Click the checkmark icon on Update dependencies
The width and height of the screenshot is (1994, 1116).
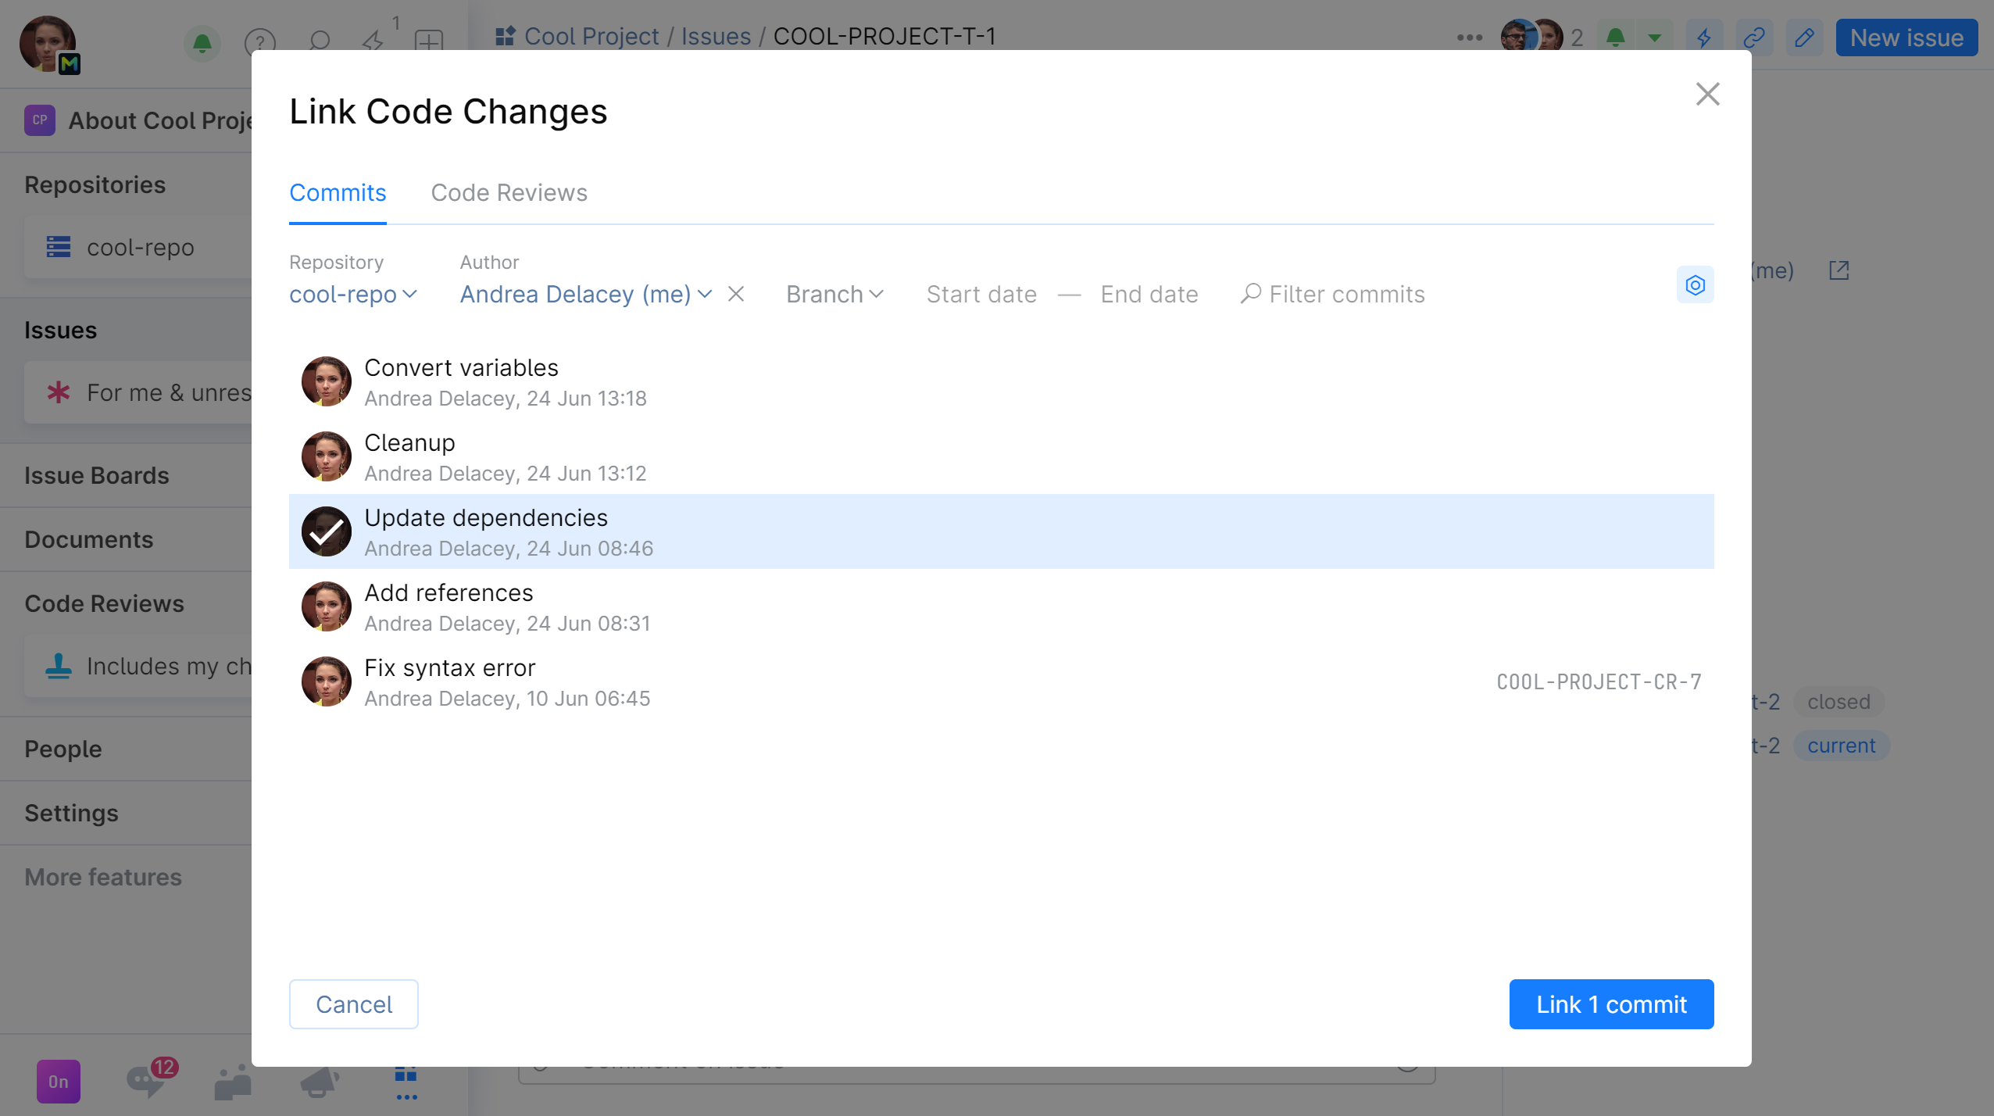click(324, 531)
